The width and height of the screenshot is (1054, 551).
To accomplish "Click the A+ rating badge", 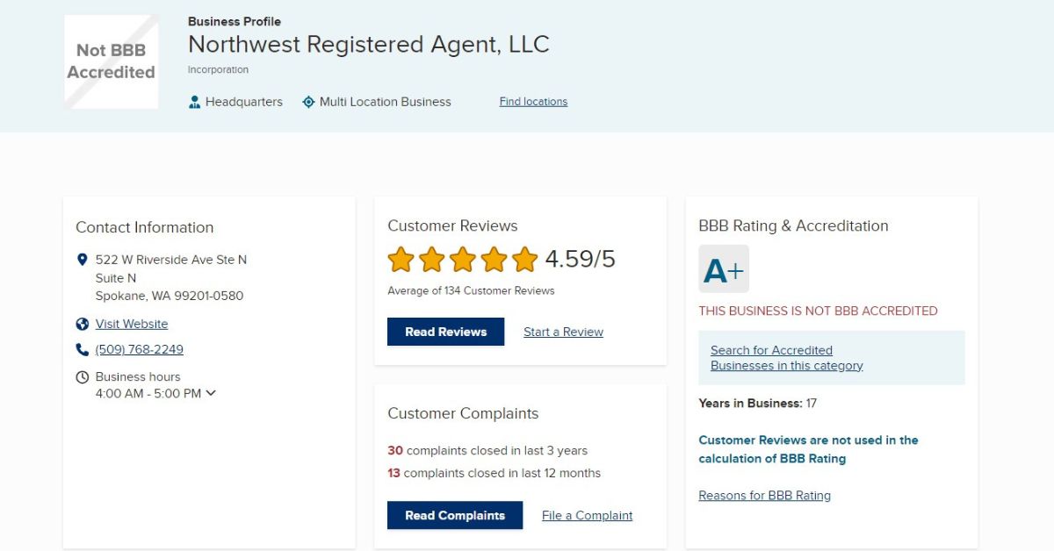I will [x=723, y=268].
